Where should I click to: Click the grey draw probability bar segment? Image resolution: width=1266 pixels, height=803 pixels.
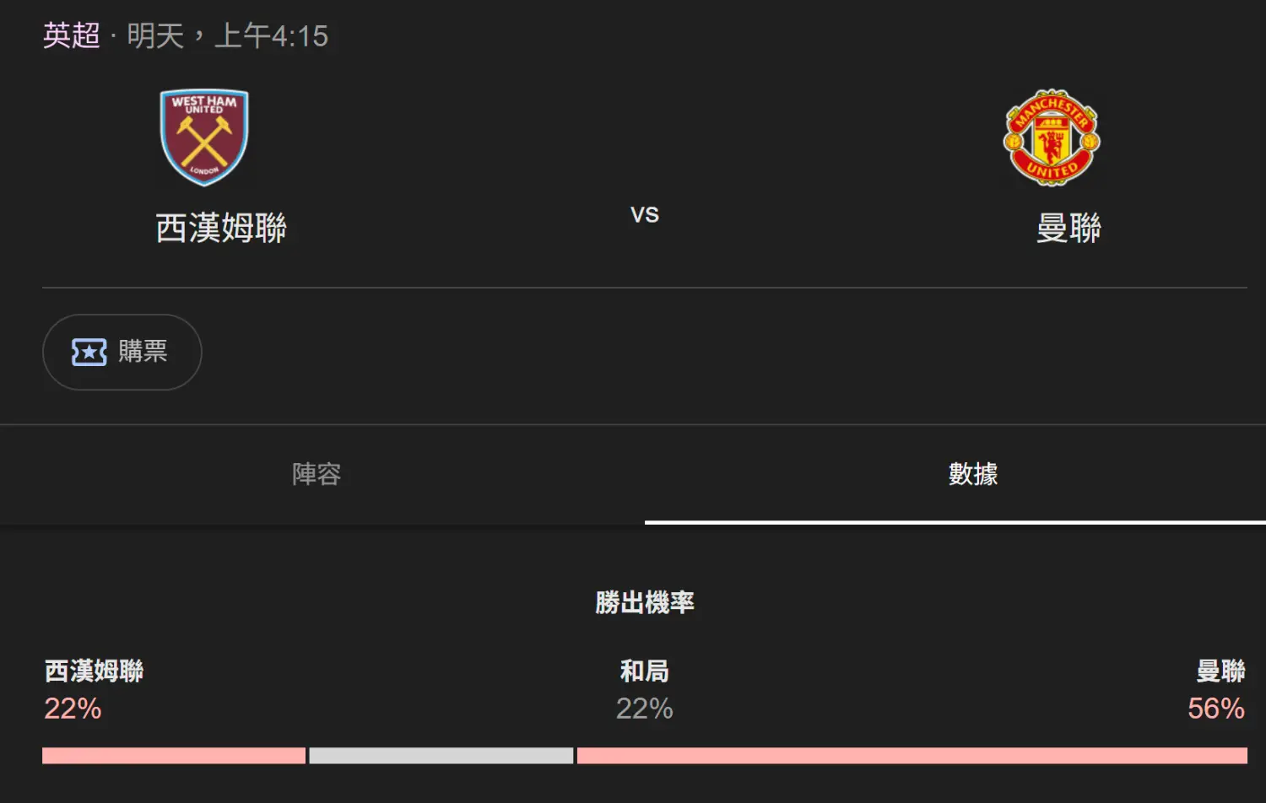pyautogui.click(x=441, y=756)
